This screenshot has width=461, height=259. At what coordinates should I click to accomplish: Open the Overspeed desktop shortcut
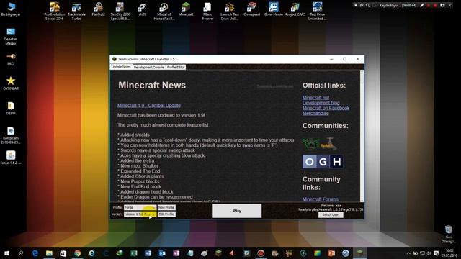[x=251, y=9]
